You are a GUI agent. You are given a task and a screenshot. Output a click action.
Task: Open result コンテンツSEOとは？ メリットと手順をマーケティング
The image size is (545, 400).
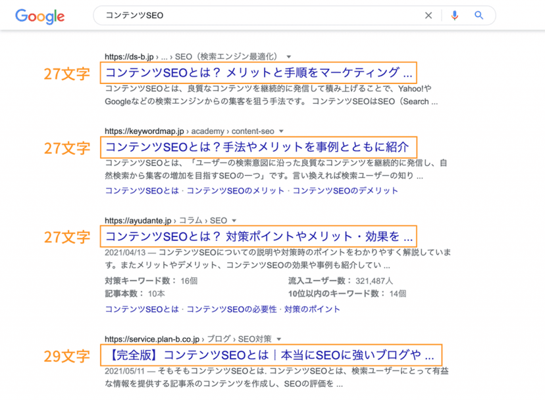(x=259, y=72)
